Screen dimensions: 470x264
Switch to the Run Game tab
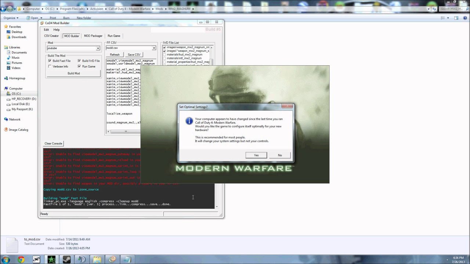pyautogui.click(x=114, y=36)
